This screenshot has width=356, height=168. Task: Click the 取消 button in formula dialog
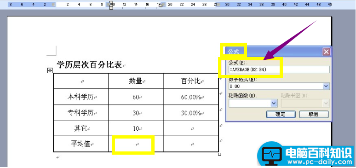[314, 114]
